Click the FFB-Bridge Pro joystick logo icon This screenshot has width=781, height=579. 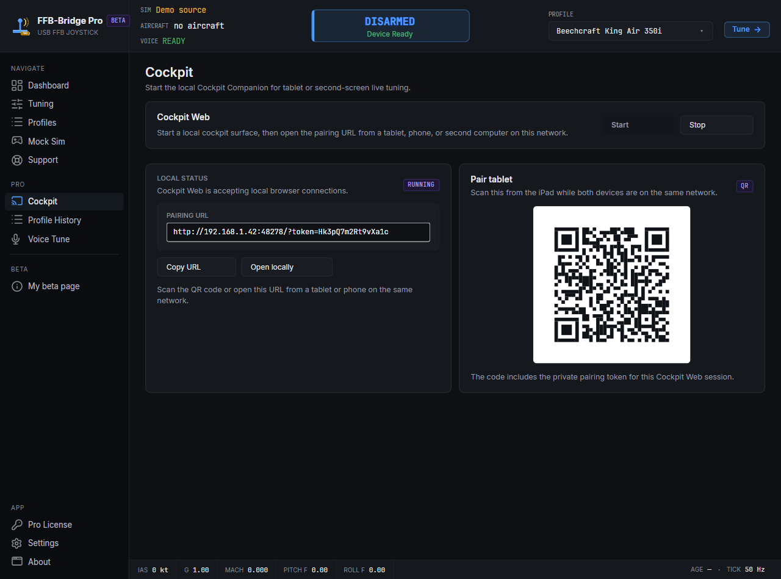point(21,26)
